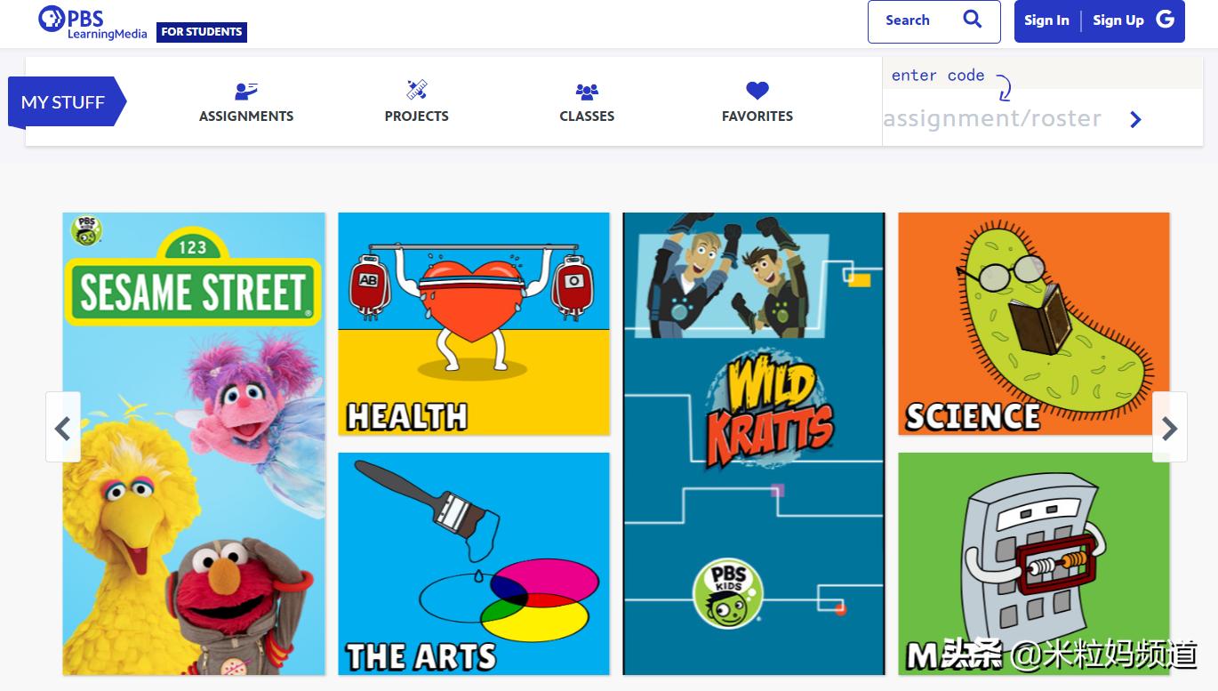Viewport: 1218px width, 691px height.
Task: Open the Health topic tile
Action: tap(474, 324)
